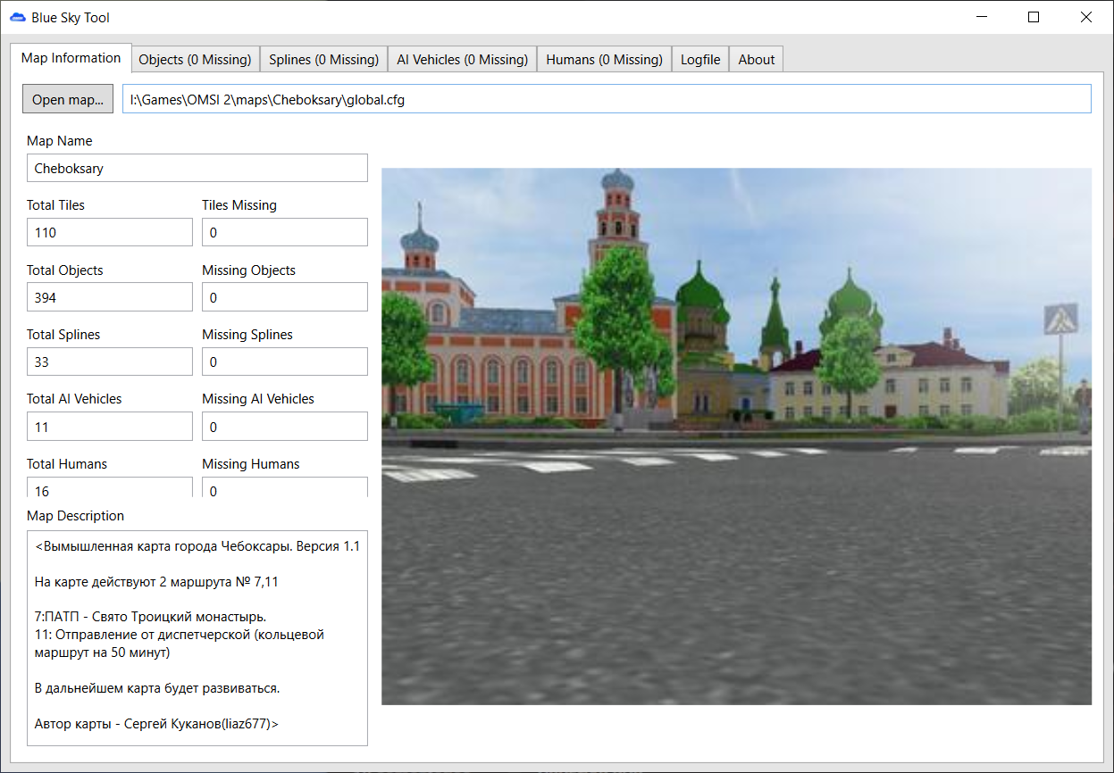Select the Missing Humans value field
The image size is (1114, 773).
point(285,487)
